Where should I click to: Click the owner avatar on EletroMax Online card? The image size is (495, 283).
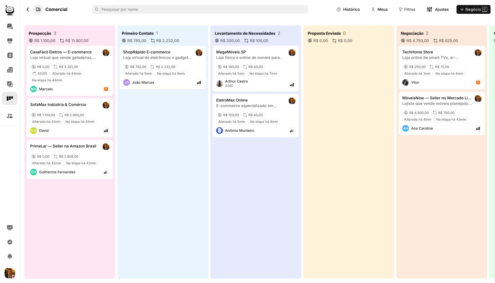pos(292,101)
